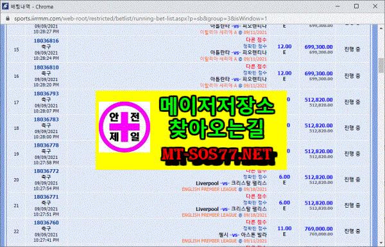Click stake 512,820.00 in row 19
Viewport: 385px width, 247px height.
[318, 152]
